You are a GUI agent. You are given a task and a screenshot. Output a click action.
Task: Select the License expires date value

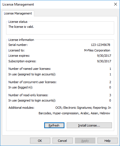104,56
